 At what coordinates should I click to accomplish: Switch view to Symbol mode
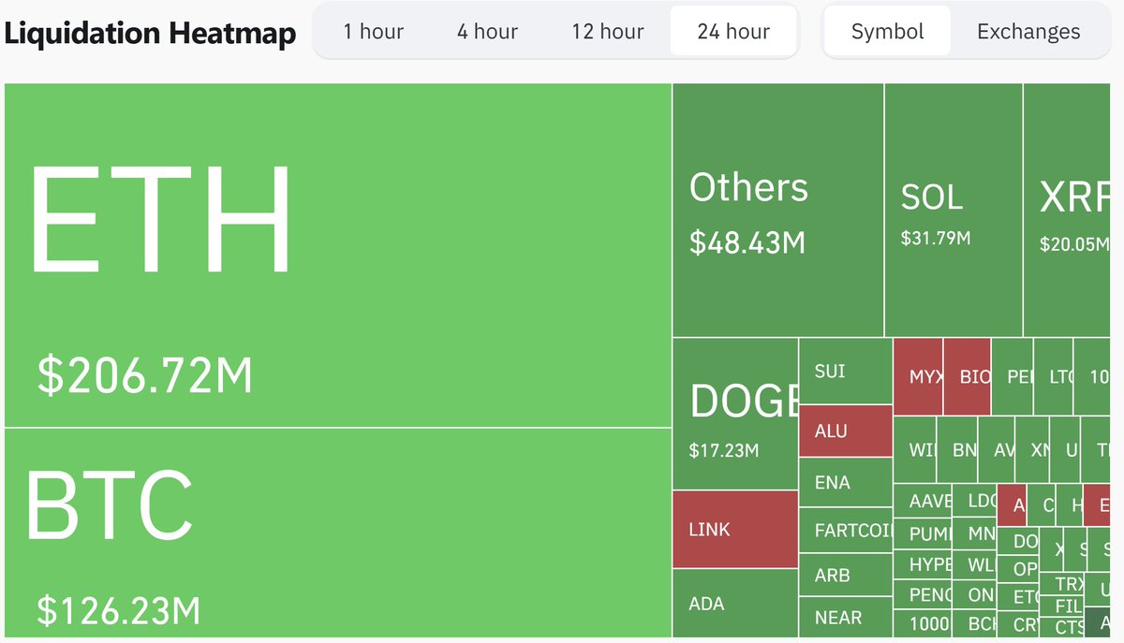(886, 31)
